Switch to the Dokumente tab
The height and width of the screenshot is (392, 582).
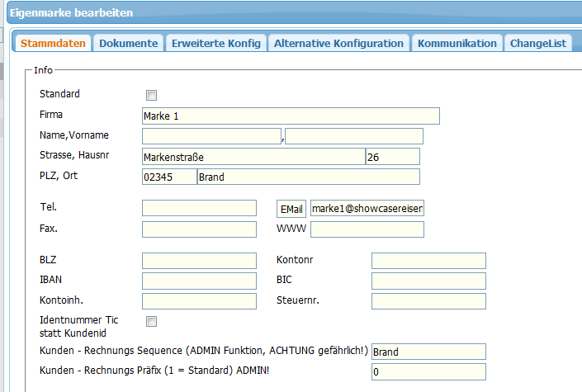pyautogui.click(x=129, y=43)
